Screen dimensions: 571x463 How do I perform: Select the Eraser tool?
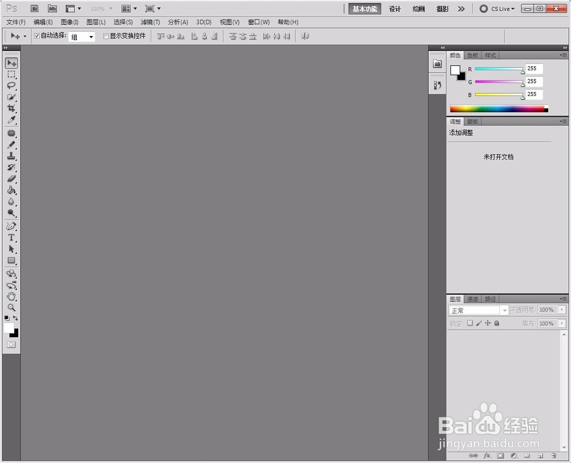(11, 179)
